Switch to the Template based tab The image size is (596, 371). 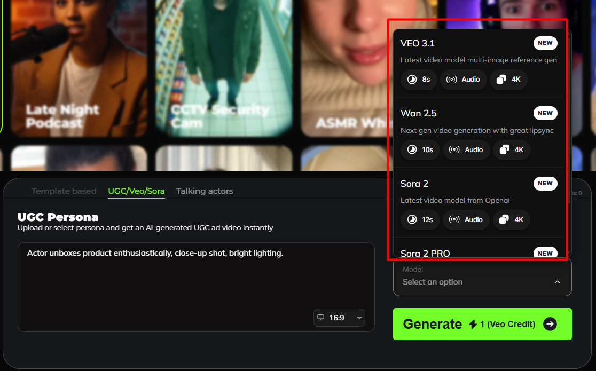pyautogui.click(x=64, y=191)
